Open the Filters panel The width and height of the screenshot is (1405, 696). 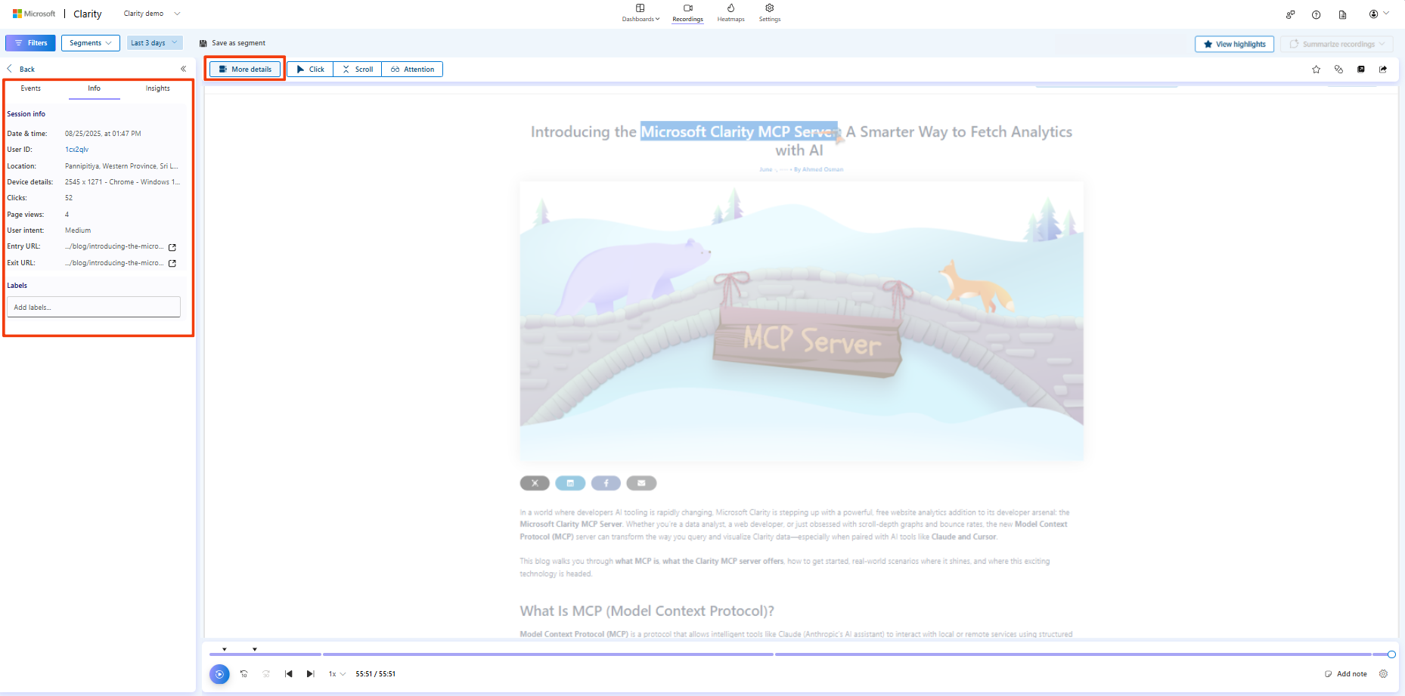30,43
